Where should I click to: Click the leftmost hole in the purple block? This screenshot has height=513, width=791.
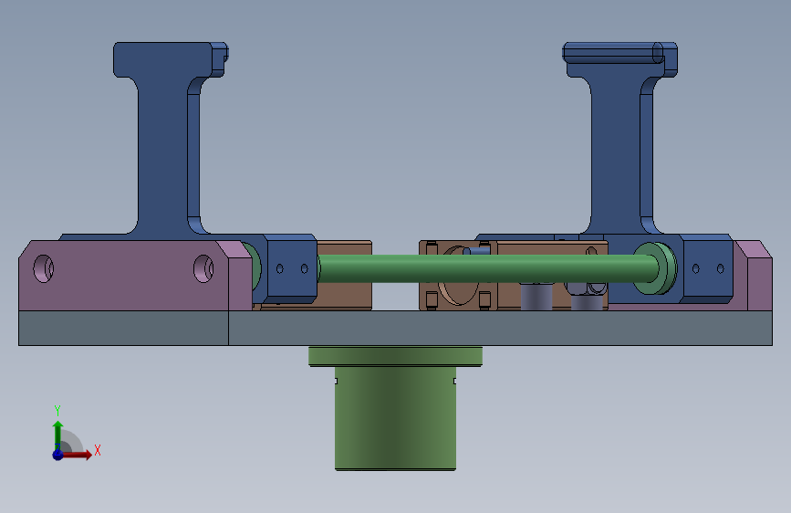pyautogui.click(x=44, y=268)
